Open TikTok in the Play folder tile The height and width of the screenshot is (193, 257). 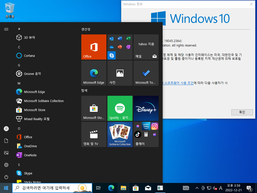(x=138, y=135)
